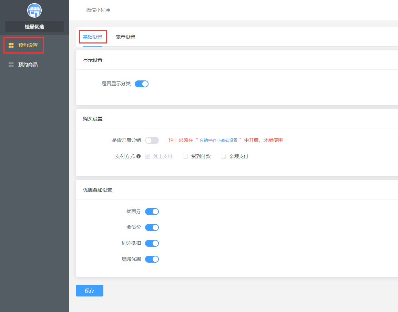Disable the 满减优惠 switch

152,259
